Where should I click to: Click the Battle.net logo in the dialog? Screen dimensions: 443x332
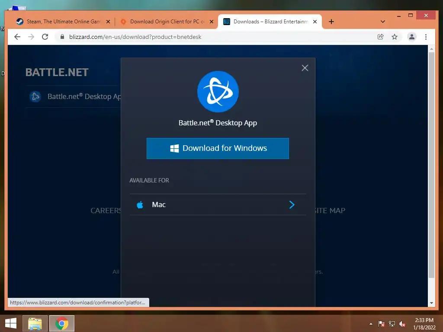click(218, 92)
